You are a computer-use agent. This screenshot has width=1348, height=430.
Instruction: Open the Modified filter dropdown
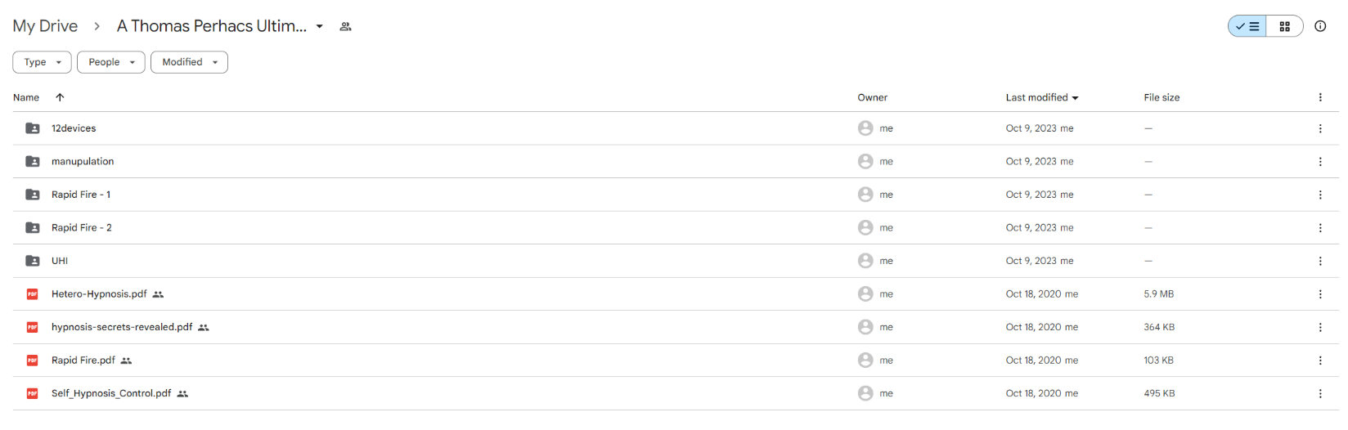189,62
